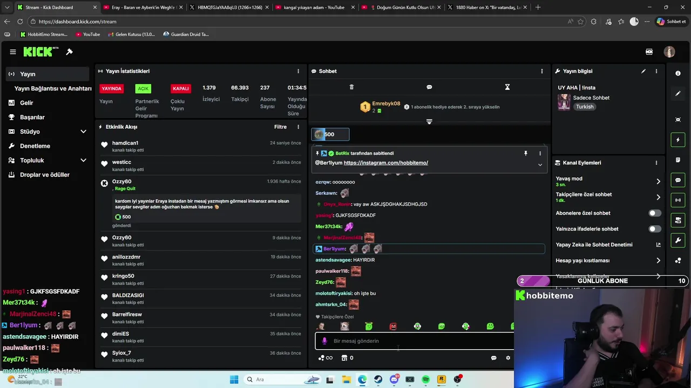Screen dimensions: 691x388
Task: Click the Turkish language tag
Action: tap(585, 107)
